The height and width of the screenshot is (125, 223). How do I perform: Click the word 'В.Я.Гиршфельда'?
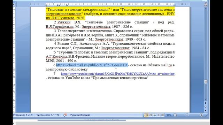click(x=60, y=27)
